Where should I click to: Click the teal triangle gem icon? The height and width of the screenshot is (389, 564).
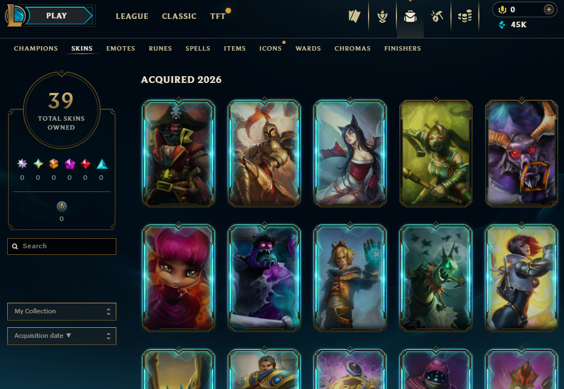(102, 164)
